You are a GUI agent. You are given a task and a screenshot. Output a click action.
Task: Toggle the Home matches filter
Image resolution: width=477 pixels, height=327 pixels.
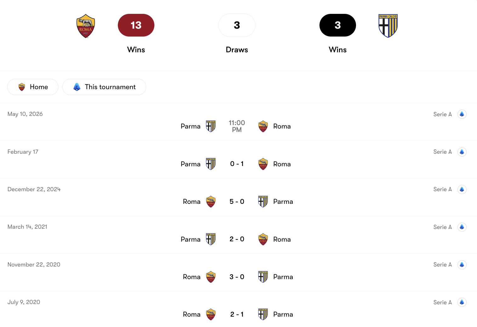click(x=32, y=87)
